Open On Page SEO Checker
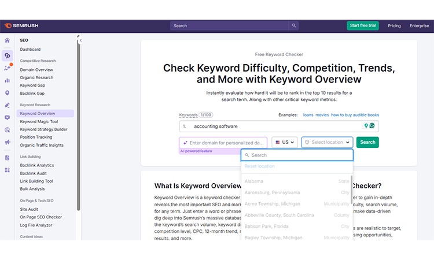 [x=41, y=217]
